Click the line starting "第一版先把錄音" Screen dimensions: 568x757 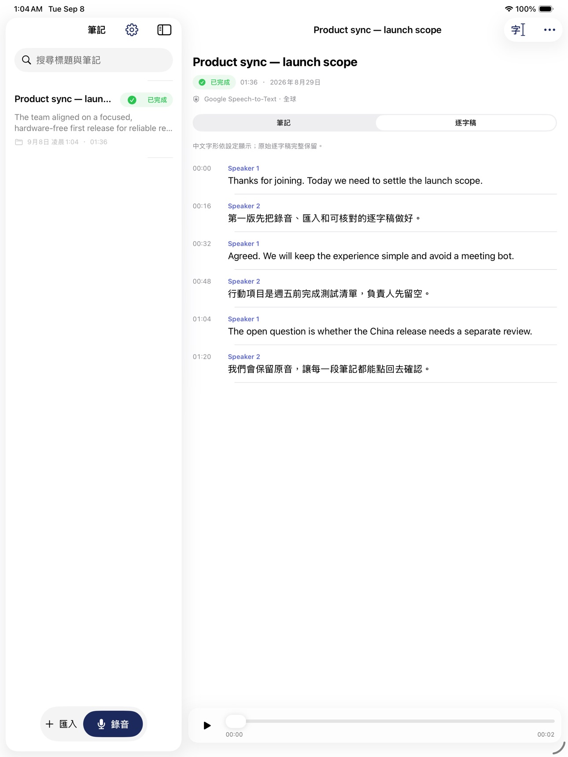[x=325, y=218]
